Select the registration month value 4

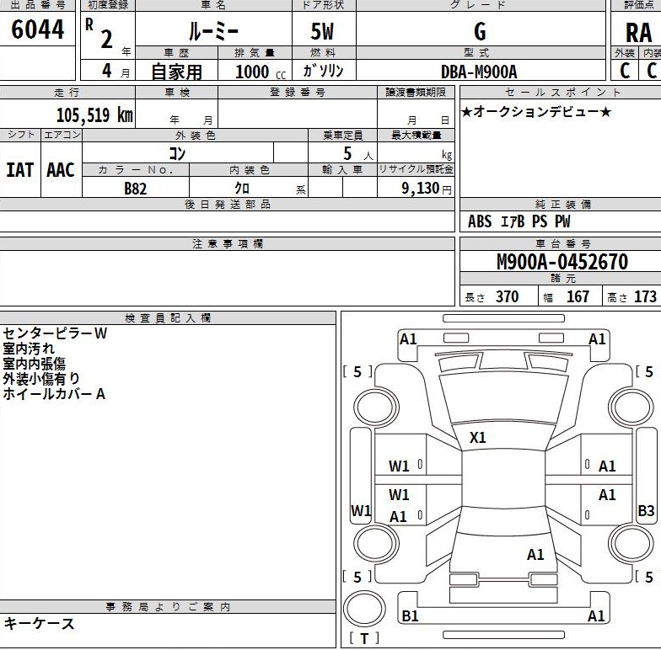coord(107,71)
